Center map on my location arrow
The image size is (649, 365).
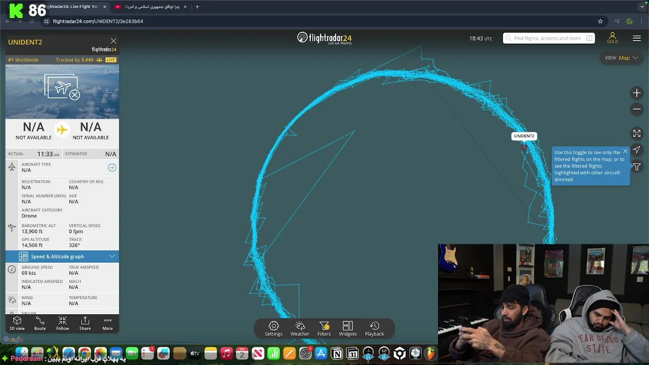(637, 150)
